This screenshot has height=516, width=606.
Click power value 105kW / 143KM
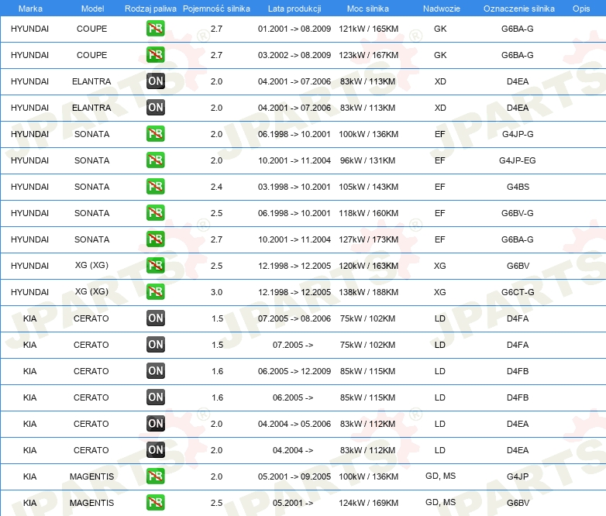click(368, 187)
